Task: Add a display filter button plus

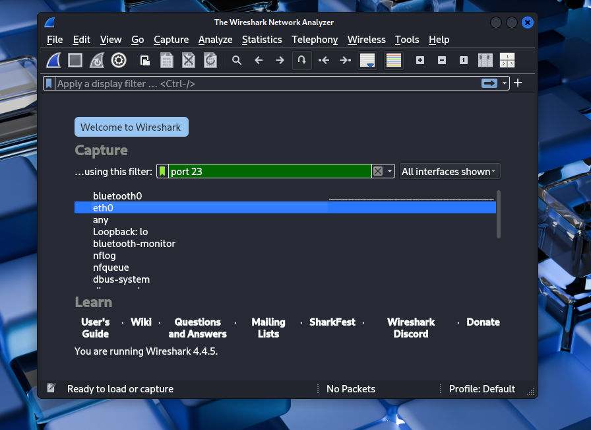Action: coord(518,83)
